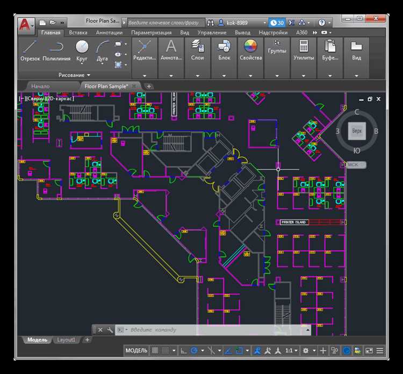
Task: Open the Слои (Layers) panel icon
Action: pyautogui.click(x=197, y=47)
